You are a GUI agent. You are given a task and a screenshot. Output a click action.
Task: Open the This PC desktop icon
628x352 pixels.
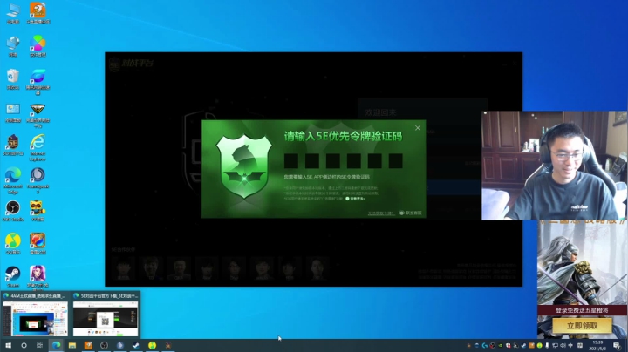pyautogui.click(x=13, y=13)
